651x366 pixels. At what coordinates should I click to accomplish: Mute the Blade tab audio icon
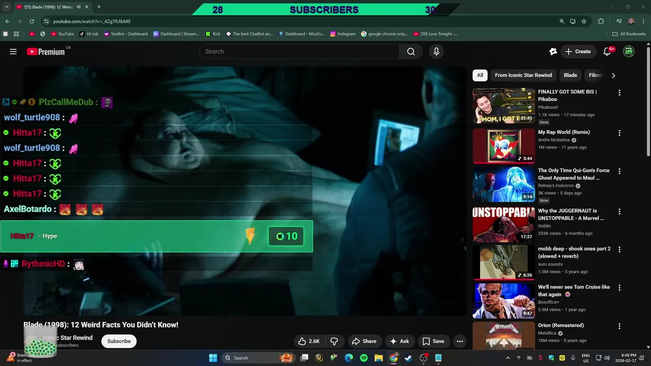[78, 7]
